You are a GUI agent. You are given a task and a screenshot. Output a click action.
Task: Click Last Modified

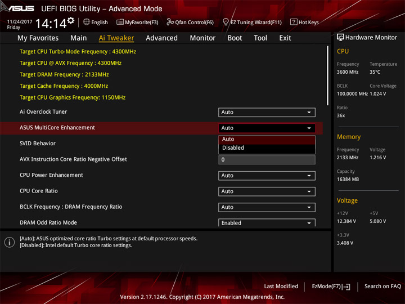coord(281,287)
